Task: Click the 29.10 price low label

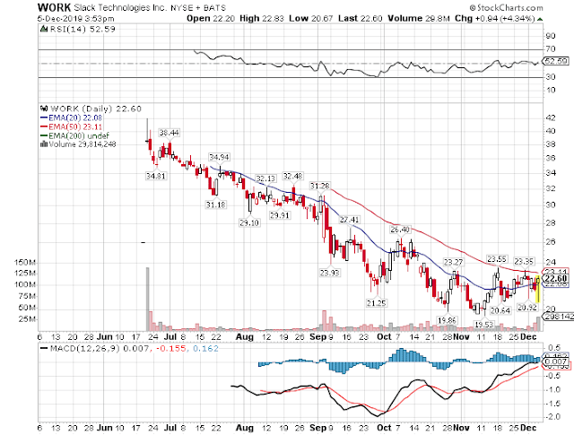Action: 249,222
